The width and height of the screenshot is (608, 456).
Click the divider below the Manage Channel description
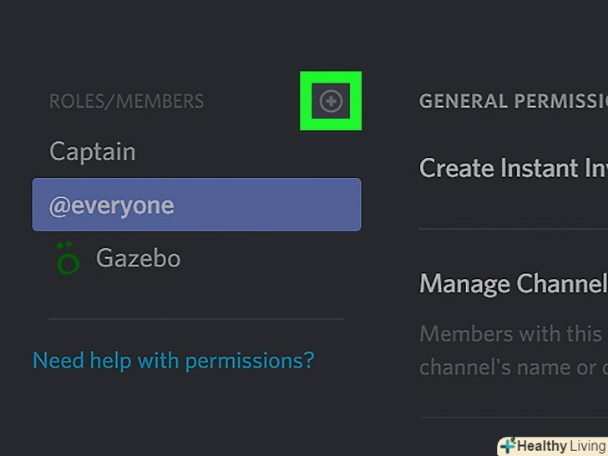tap(513, 417)
